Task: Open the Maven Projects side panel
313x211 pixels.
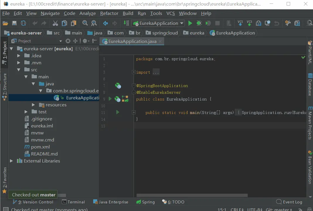Action: (310, 123)
